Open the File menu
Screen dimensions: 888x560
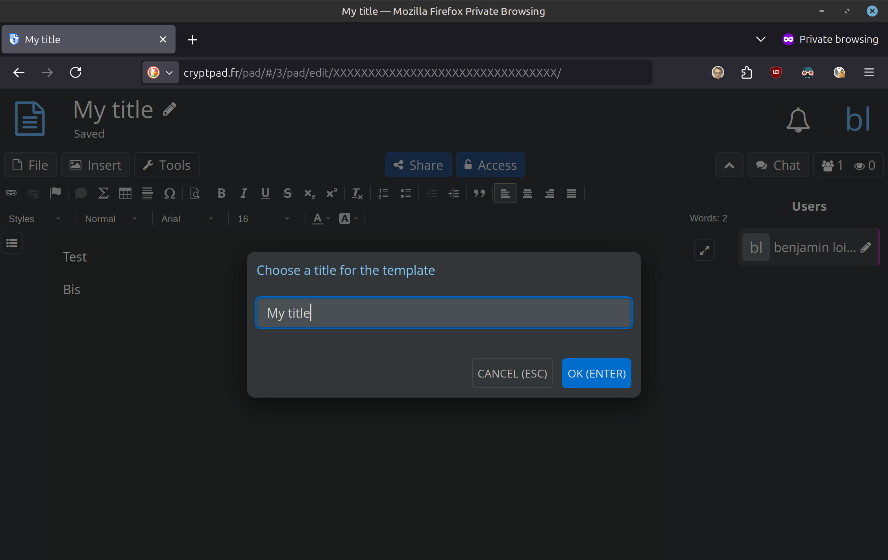pyautogui.click(x=30, y=165)
